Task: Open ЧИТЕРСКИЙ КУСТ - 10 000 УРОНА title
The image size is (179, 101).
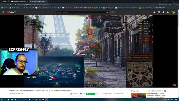Action: pyautogui.click(x=156, y=94)
